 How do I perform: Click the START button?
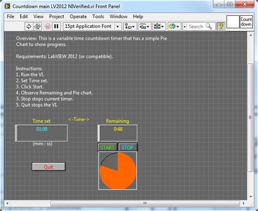coord(107,147)
